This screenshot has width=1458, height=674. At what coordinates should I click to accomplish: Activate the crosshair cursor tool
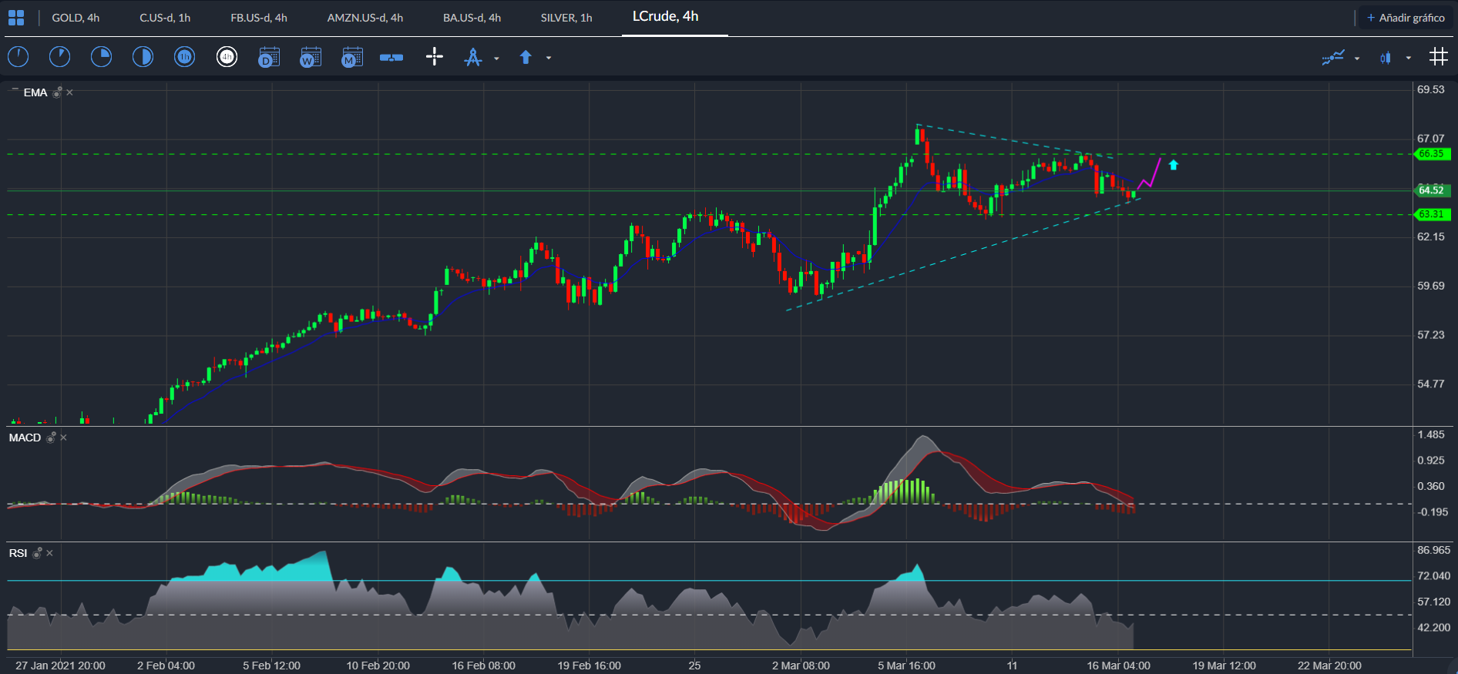[x=435, y=56]
